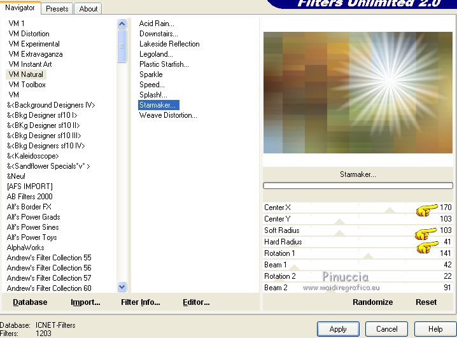Click the Soft Radius slider
Viewport: 457px width, 338px height.
pyautogui.click(x=358, y=230)
